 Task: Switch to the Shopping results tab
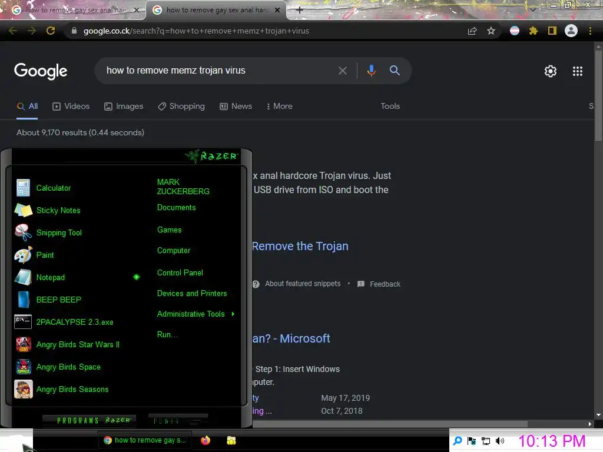181,107
